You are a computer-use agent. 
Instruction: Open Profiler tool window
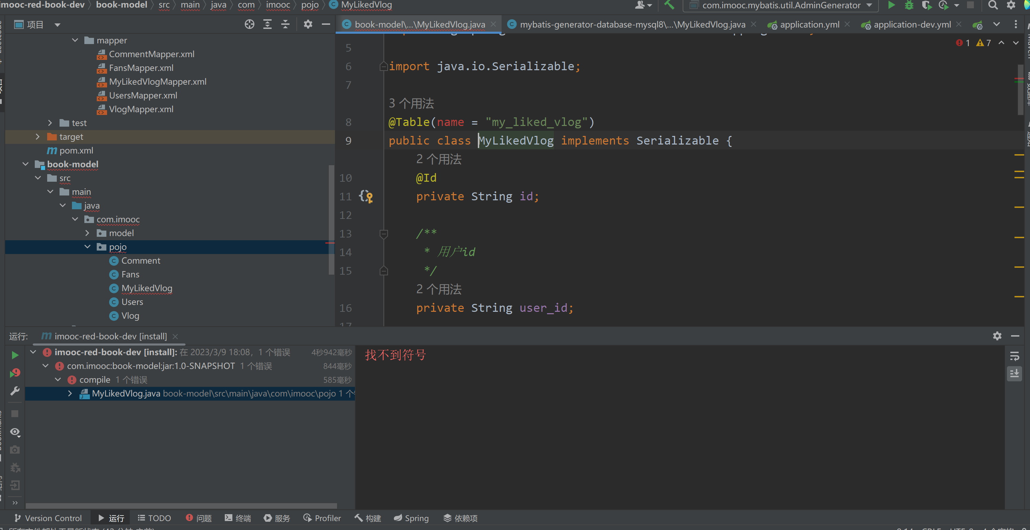click(322, 518)
